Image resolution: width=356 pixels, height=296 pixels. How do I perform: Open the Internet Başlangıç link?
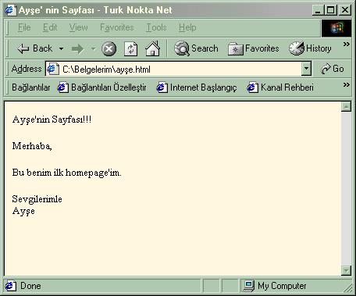(x=197, y=87)
